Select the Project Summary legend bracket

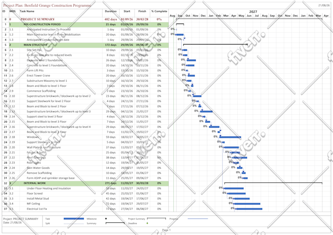click(156, 219)
